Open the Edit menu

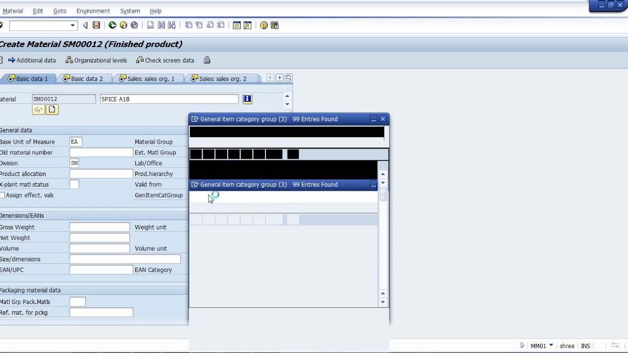pyautogui.click(x=38, y=11)
